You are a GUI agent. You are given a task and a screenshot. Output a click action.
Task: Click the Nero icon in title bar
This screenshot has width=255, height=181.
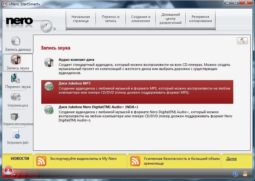click(x=4, y=3)
